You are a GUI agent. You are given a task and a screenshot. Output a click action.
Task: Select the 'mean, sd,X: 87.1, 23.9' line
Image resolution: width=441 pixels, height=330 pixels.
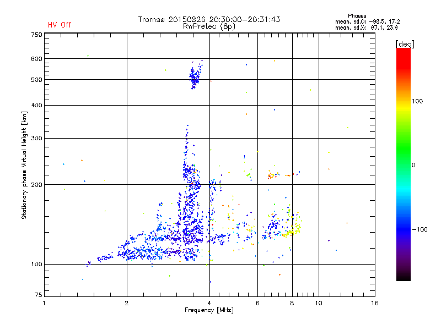(x=366, y=28)
